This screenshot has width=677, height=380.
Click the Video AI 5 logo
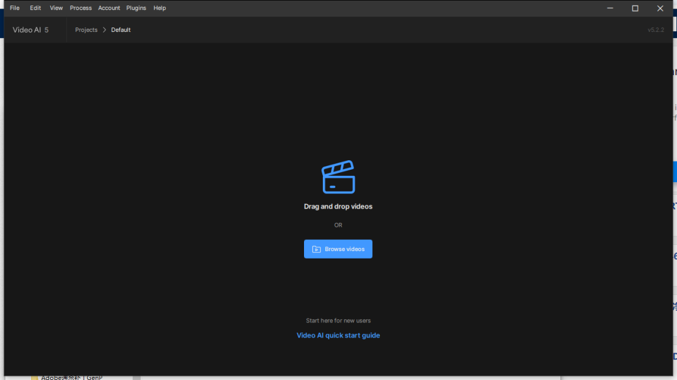(x=30, y=30)
